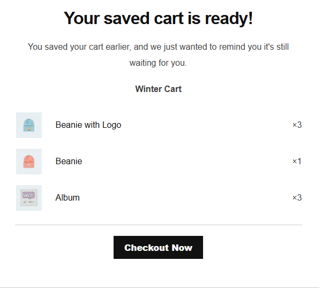Click the Checkout Now button

(158, 248)
